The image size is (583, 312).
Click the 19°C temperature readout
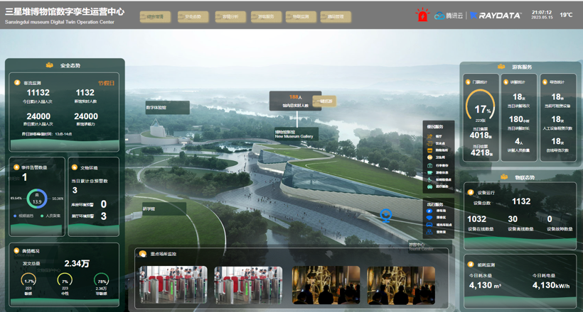[x=566, y=15]
